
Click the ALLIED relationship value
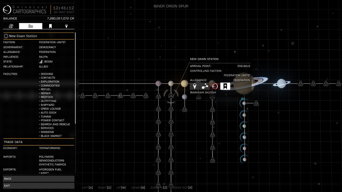click(44, 67)
